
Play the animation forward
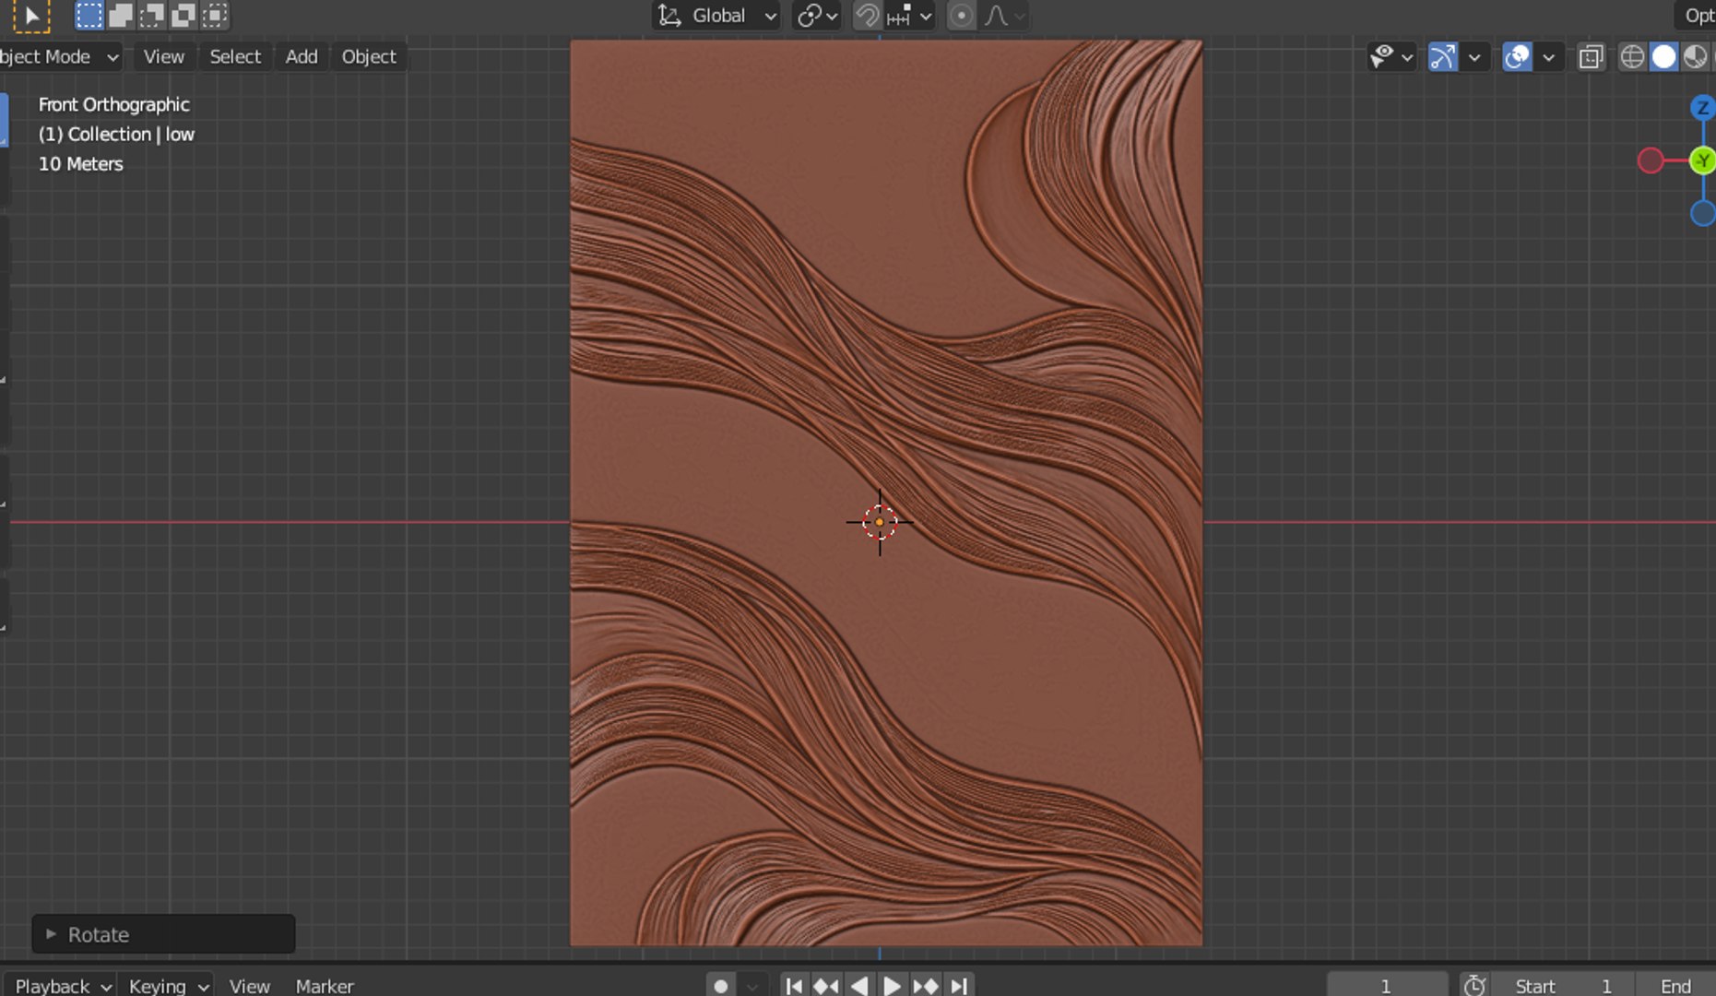tap(892, 986)
